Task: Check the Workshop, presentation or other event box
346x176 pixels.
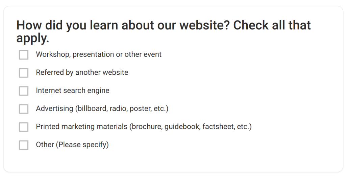Action: (x=24, y=55)
